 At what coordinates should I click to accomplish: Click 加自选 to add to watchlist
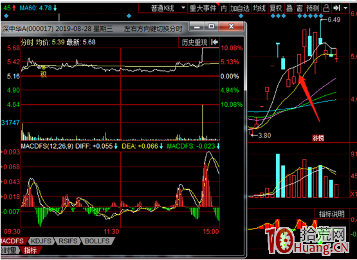(240, 8)
